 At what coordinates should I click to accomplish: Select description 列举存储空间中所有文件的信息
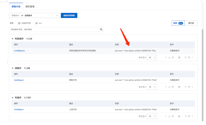click(82, 51)
